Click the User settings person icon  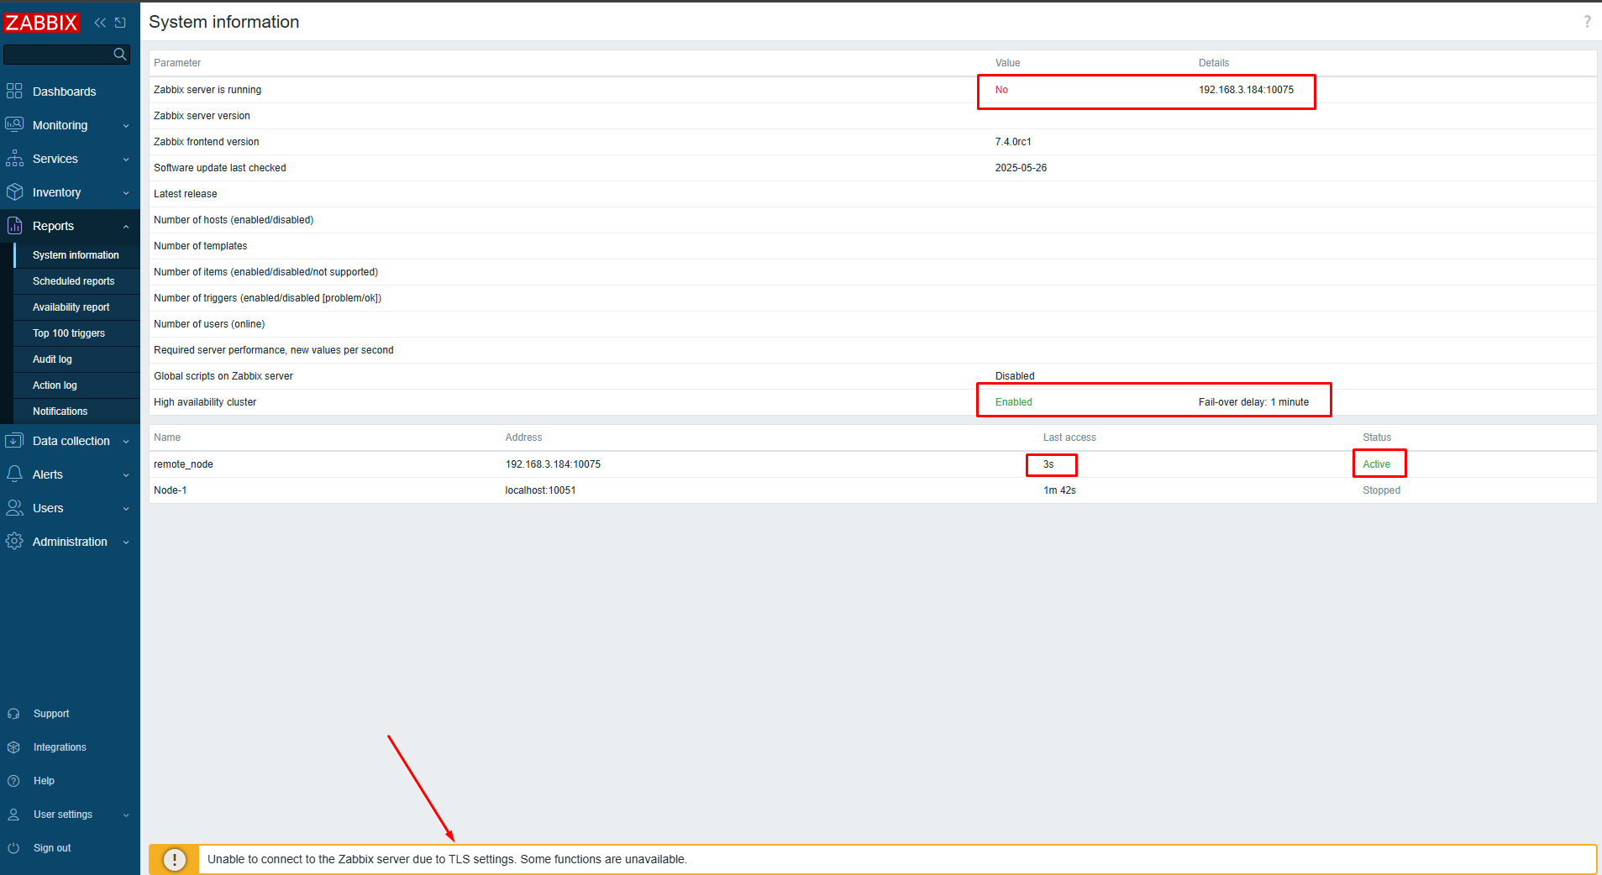[13, 815]
